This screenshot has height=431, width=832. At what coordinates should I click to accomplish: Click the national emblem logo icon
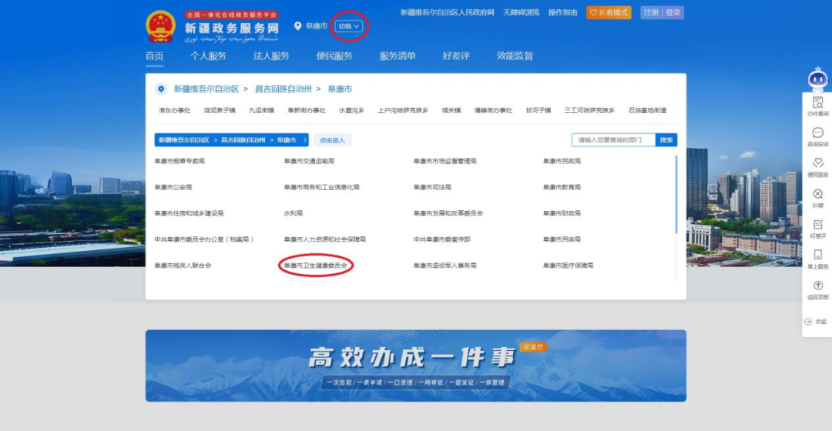tap(161, 26)
